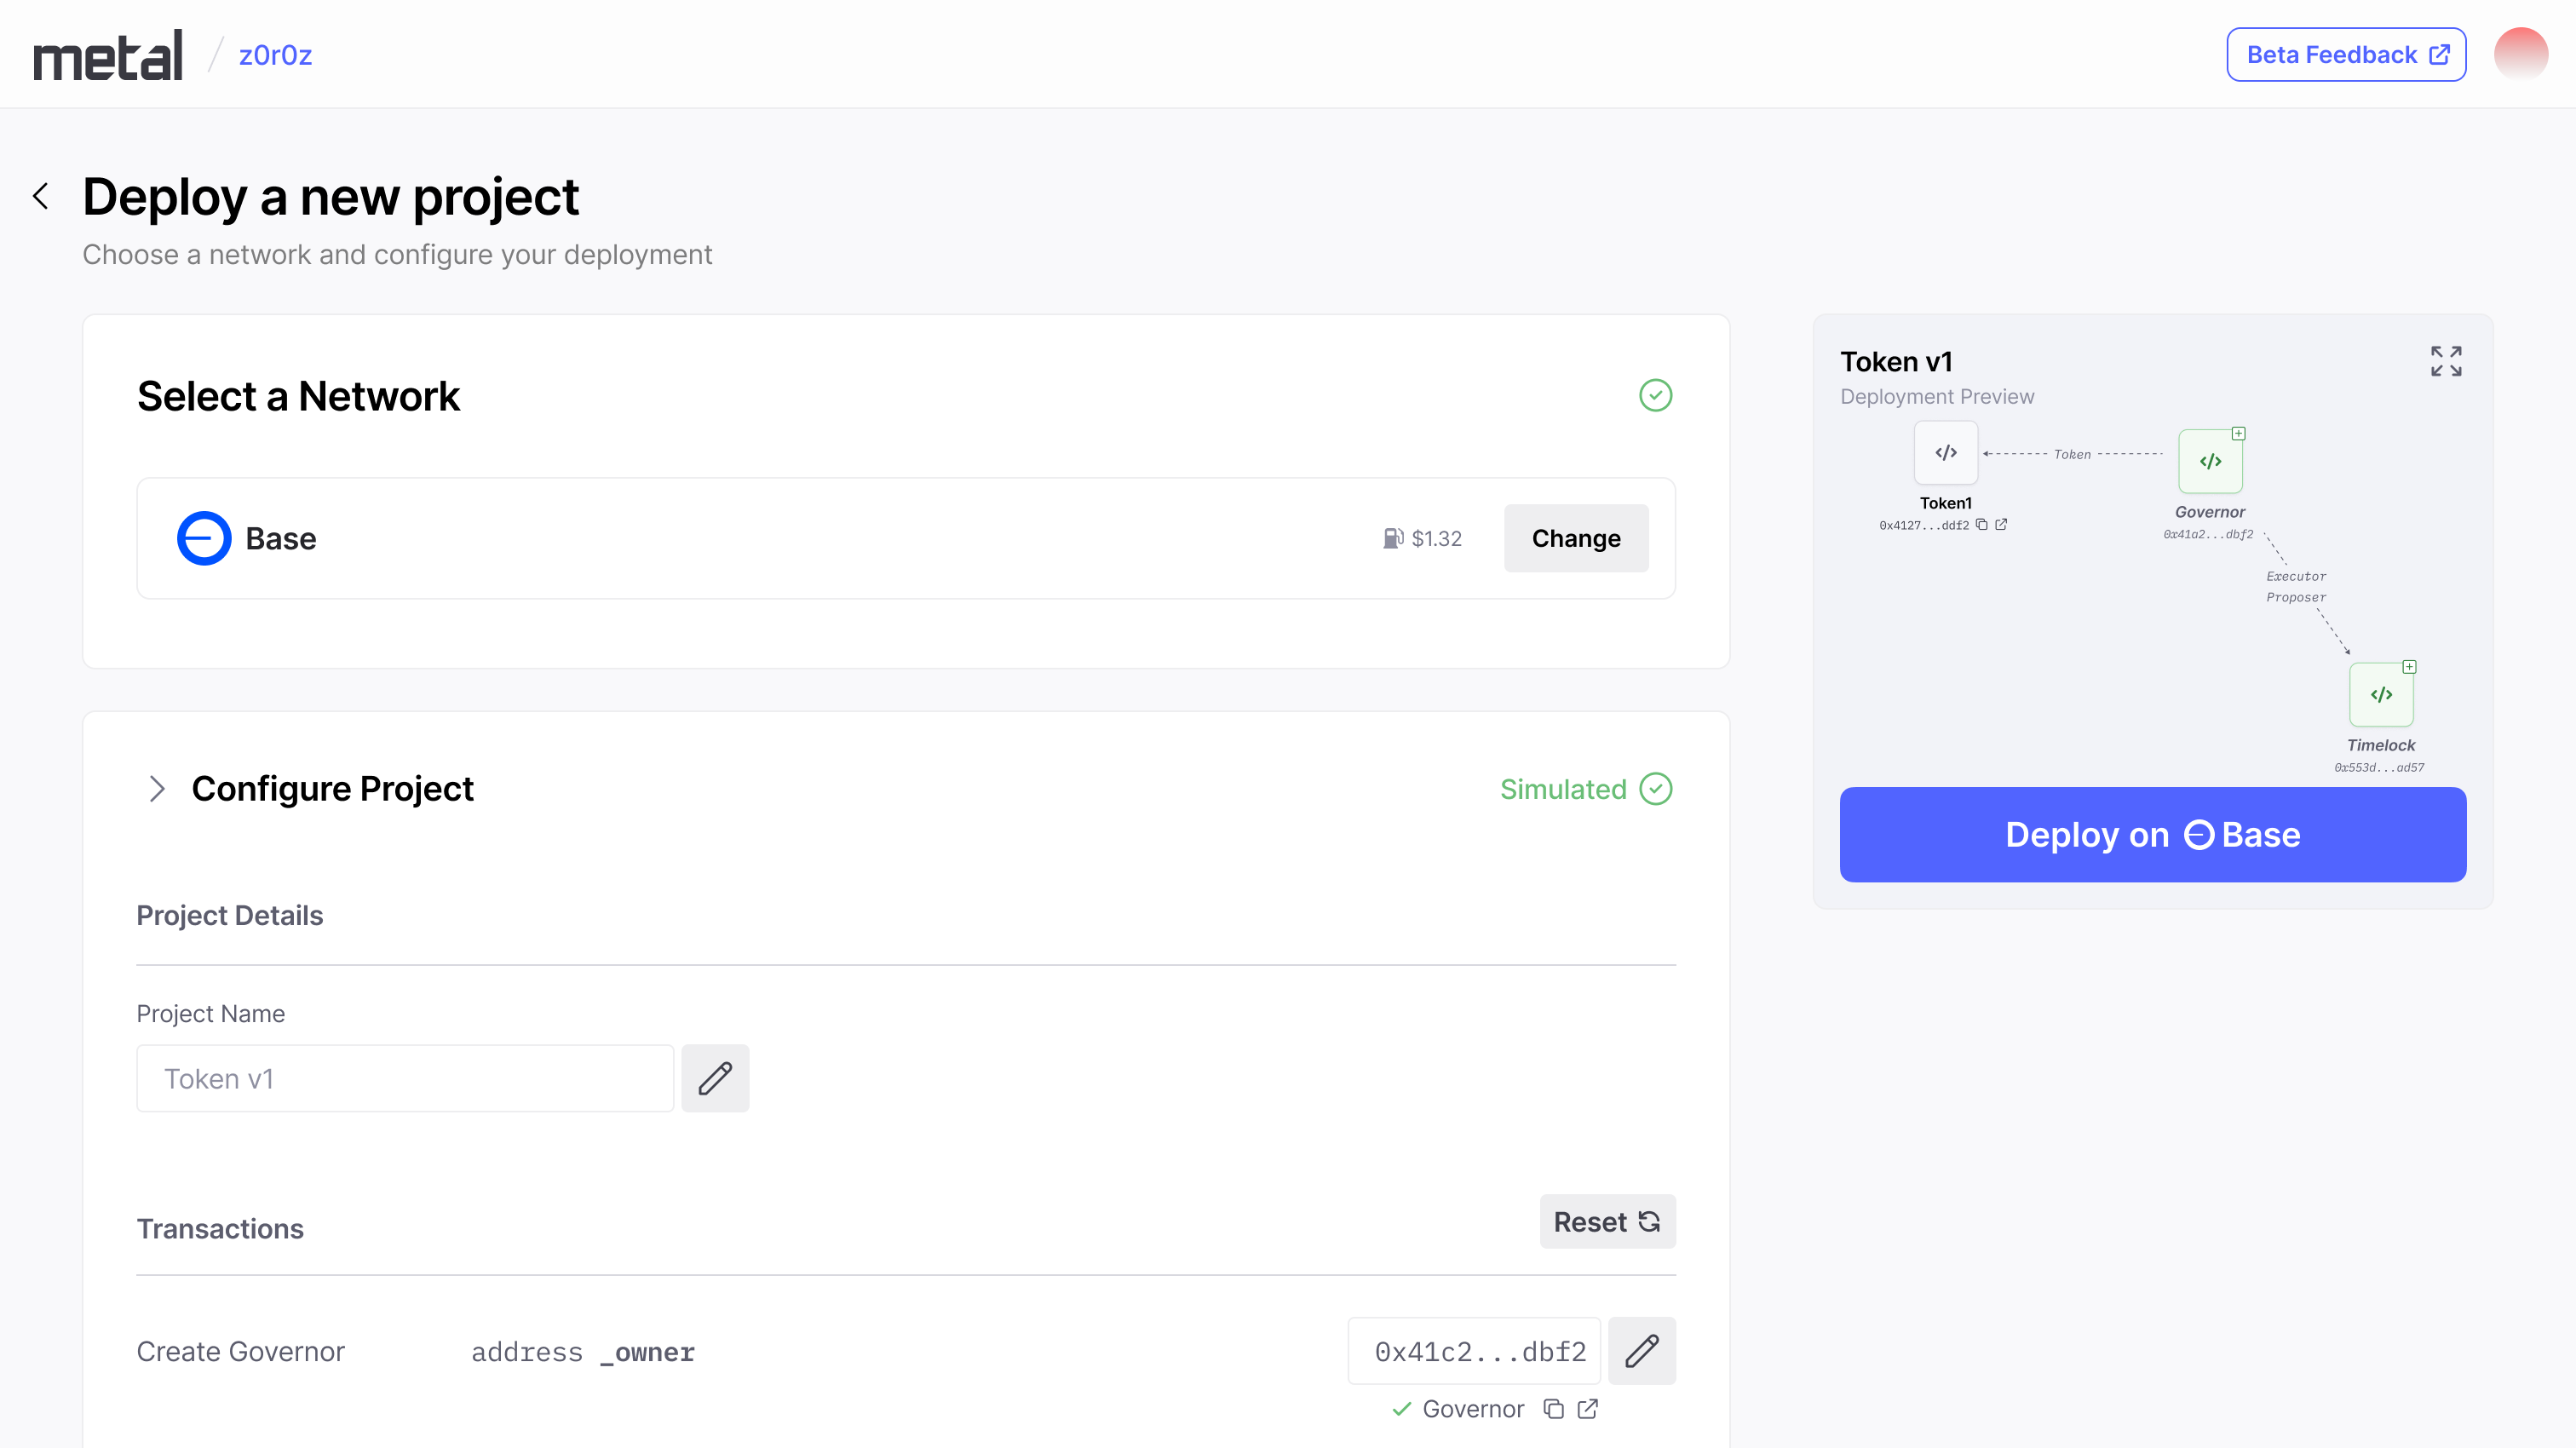Click the Base network logo
2576x1448 pixels.
[x=204, y=538]
